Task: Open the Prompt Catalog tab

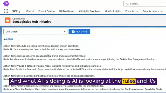Action: tap(46, 11)
